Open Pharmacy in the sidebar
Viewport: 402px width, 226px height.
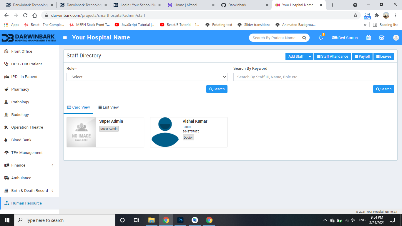pyautogui.click(x=20, y=89)
